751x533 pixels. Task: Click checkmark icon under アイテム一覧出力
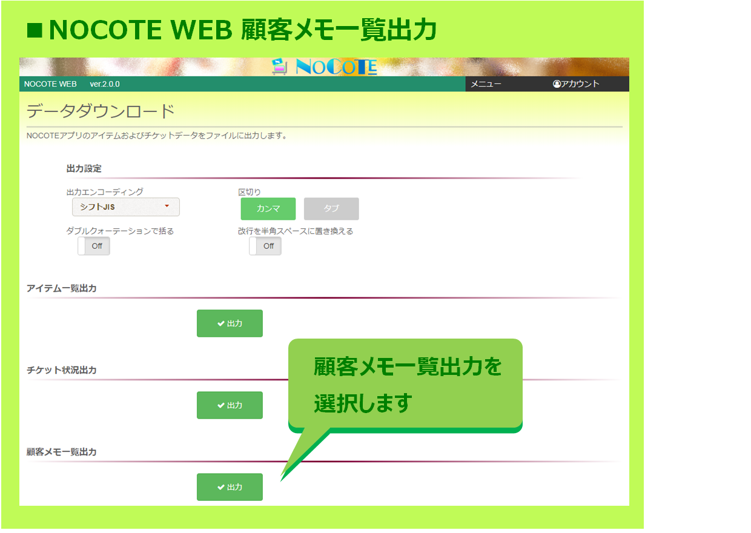(x=221, y=324)
